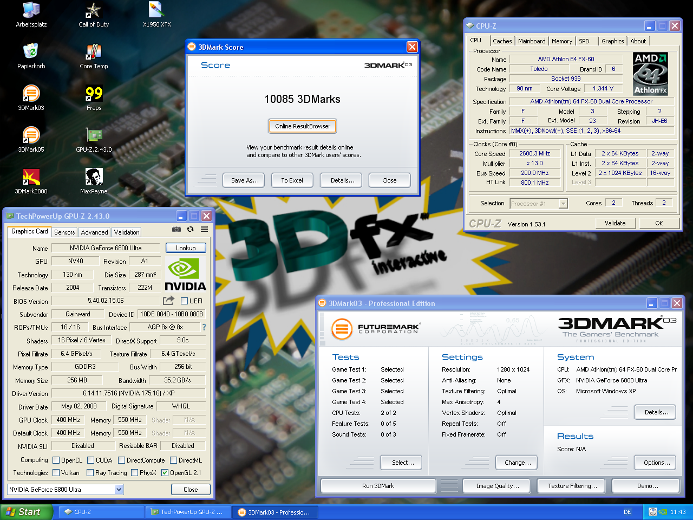Open Texture Filtering in 3DMark03

572,486
